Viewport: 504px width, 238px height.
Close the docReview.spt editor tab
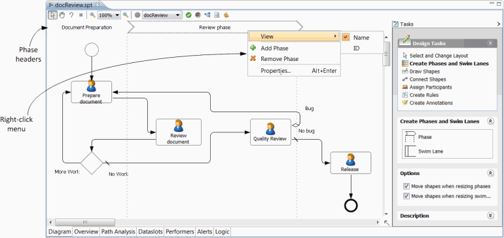(x=98, y=4)
